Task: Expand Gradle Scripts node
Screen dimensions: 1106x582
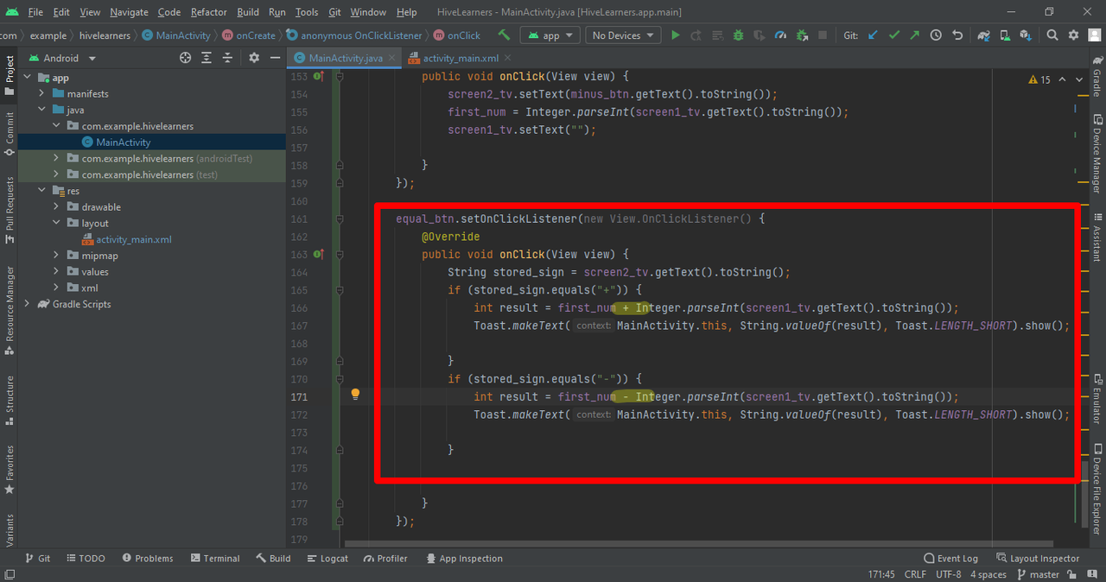Action: [28, 304]
